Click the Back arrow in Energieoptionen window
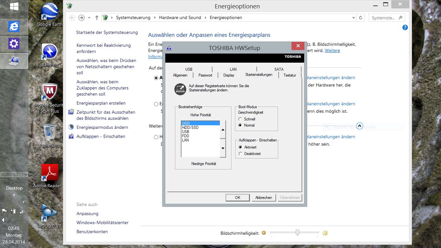Viewport: 441px width, 248px height. (72, 18)
